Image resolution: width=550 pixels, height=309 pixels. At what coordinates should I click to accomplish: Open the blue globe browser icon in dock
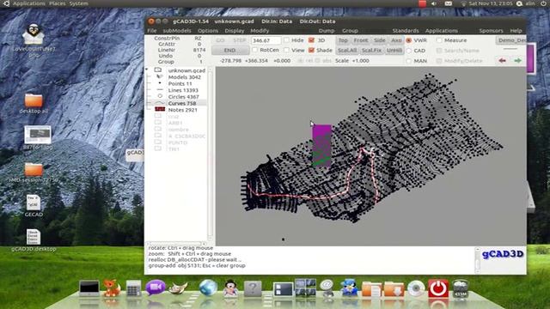[208, 288]
